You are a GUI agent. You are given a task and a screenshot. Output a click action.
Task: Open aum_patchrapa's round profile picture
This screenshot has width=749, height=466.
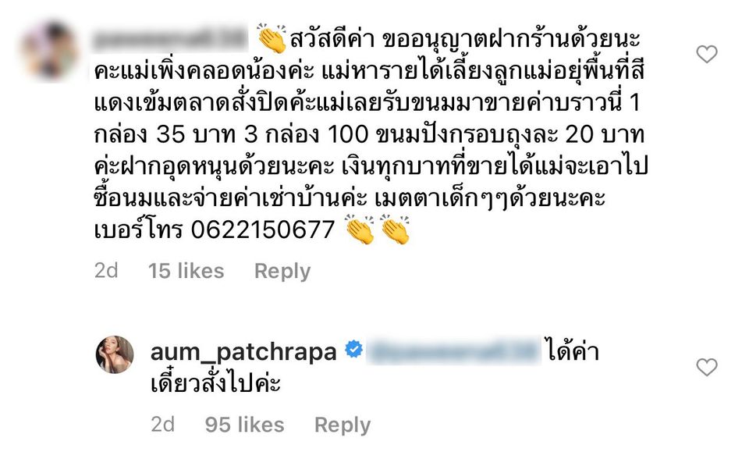[x=115, y=354]
